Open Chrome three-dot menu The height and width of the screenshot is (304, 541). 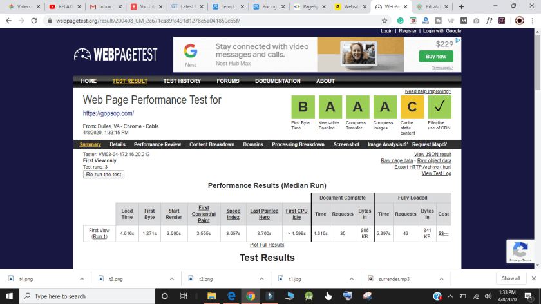pos(533,21)
